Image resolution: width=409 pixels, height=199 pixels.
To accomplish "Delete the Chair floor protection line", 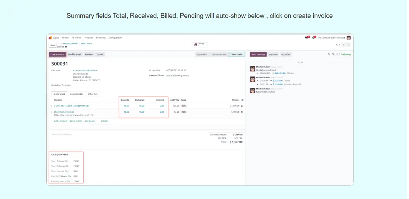I will [x=242, y=112].
